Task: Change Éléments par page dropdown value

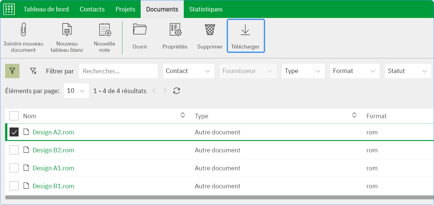Action: coord(76,91)
